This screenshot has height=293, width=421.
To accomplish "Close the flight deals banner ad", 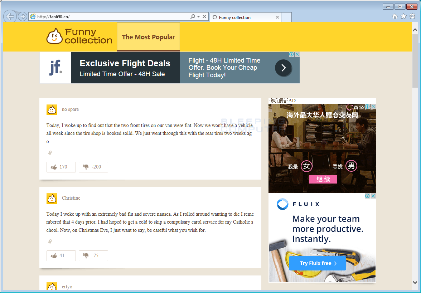I will point(297,54).
